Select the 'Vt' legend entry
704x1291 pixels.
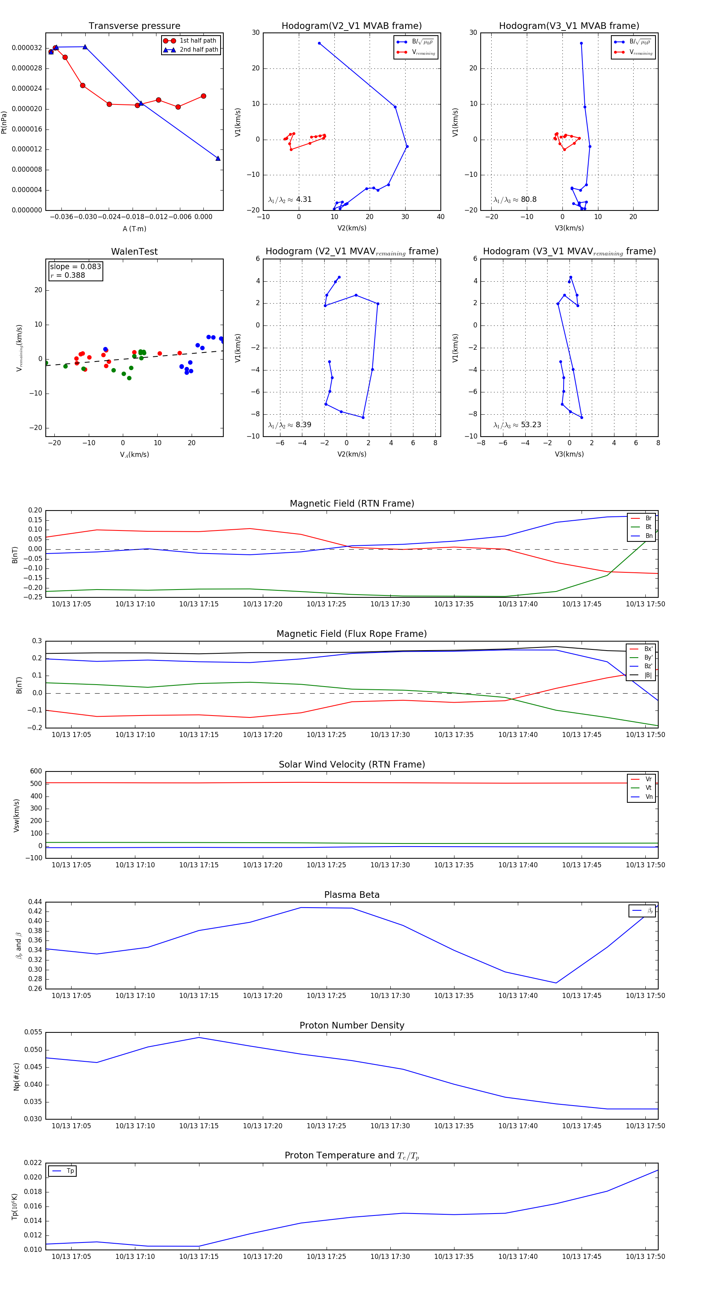tap(641, 788)
